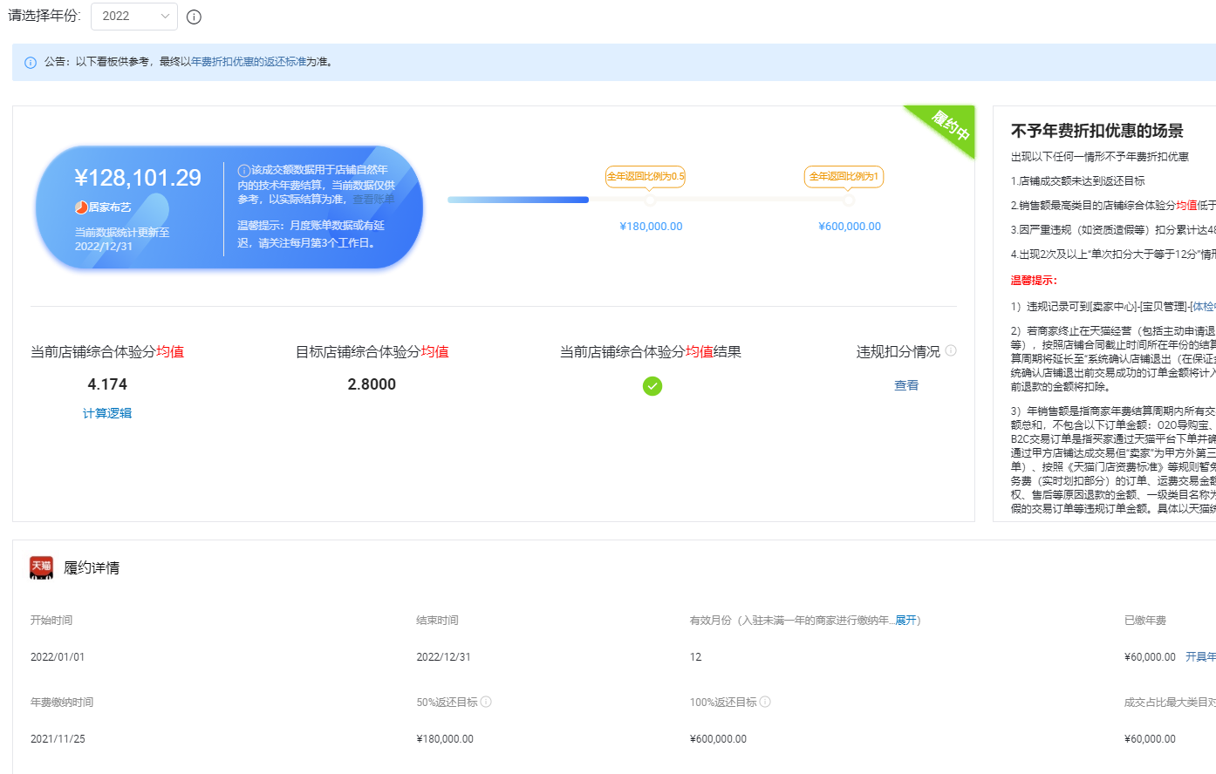This screenshot has height=774, width=1216.
Task: Click the ¥600,000.00 value under 100%返还目标
Action: pos(718,739)
